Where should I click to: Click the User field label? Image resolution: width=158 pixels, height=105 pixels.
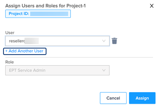point(10,33)
